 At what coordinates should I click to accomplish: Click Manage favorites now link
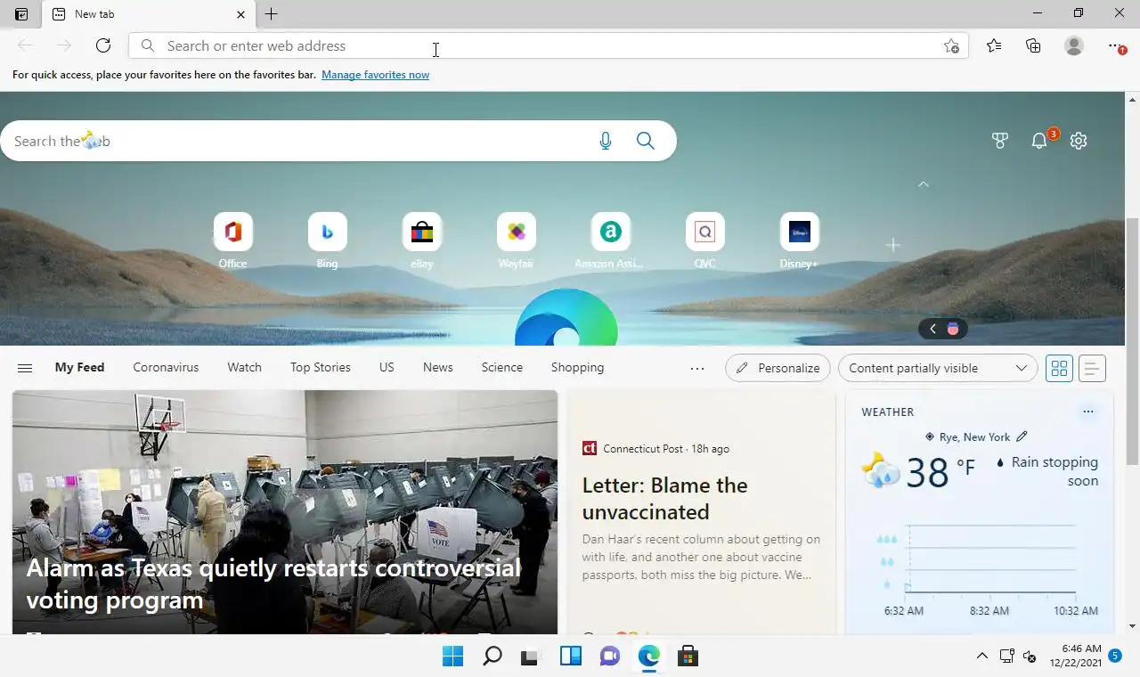(x=375, y=75)
